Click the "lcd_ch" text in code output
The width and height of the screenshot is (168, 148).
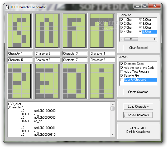pos(38,121)
